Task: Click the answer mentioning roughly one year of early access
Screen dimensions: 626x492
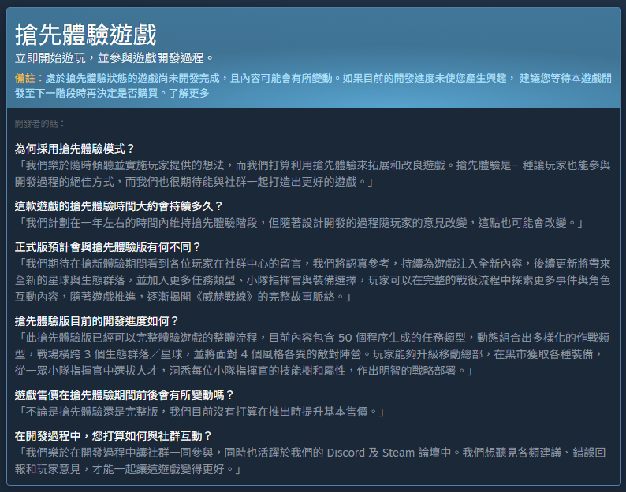Action: click(x=300, y=224)
